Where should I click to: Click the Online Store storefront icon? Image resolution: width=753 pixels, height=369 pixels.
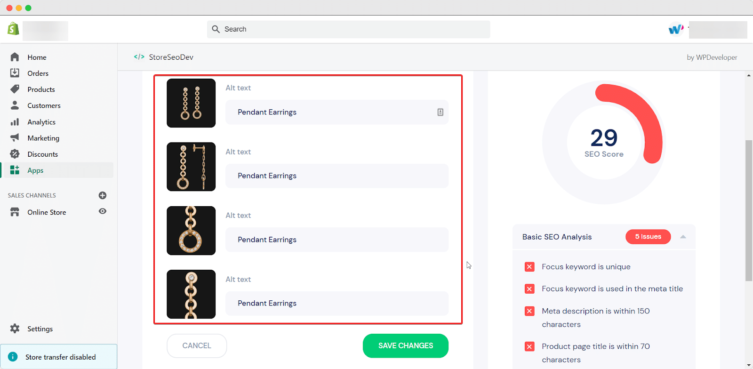(15, 212)
